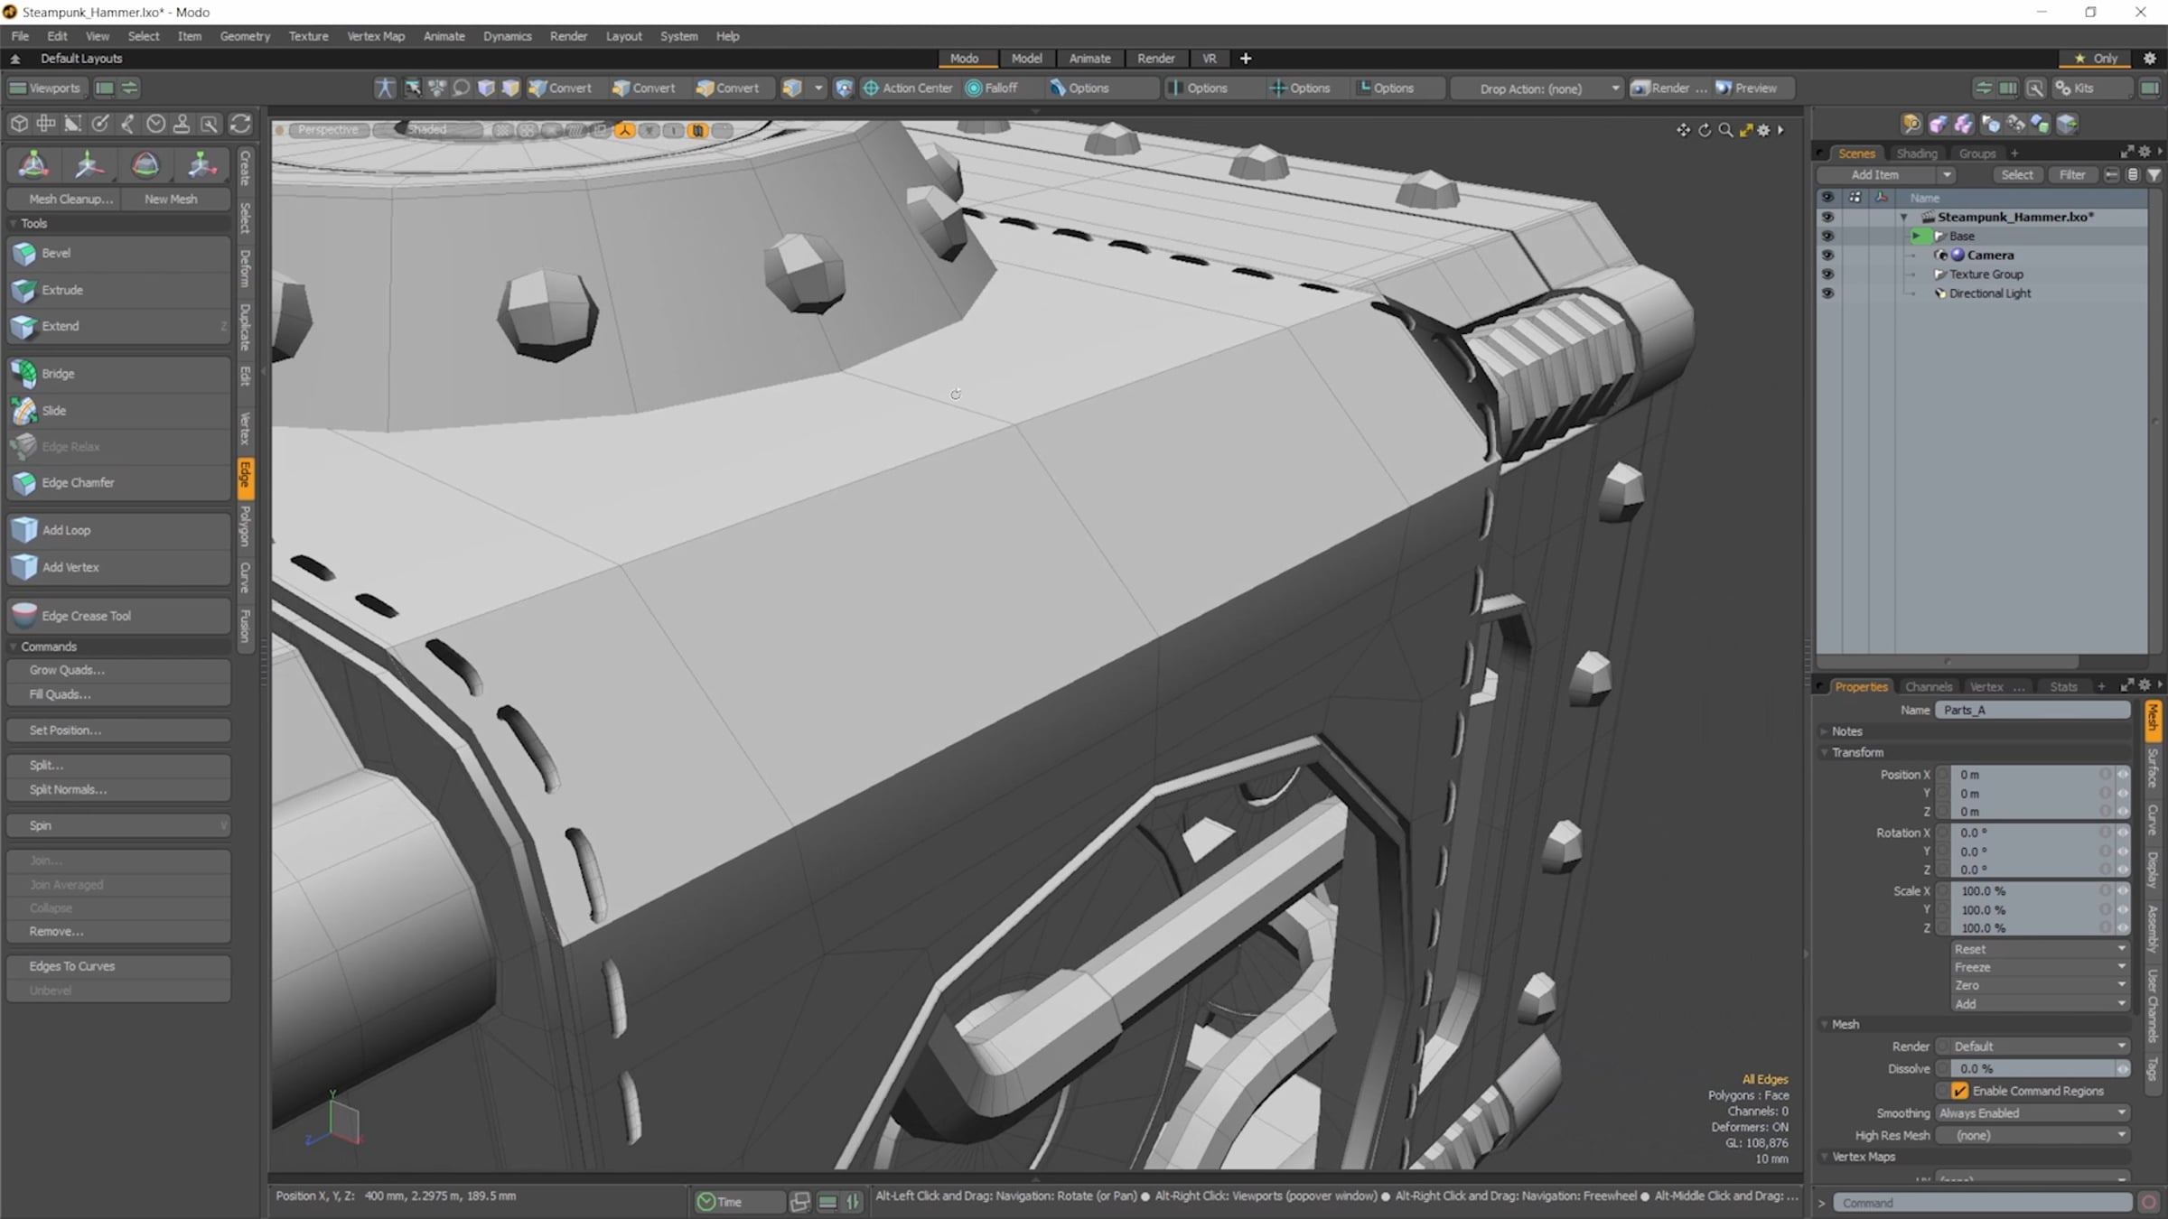Open the Channels tab

(1929, 687)
